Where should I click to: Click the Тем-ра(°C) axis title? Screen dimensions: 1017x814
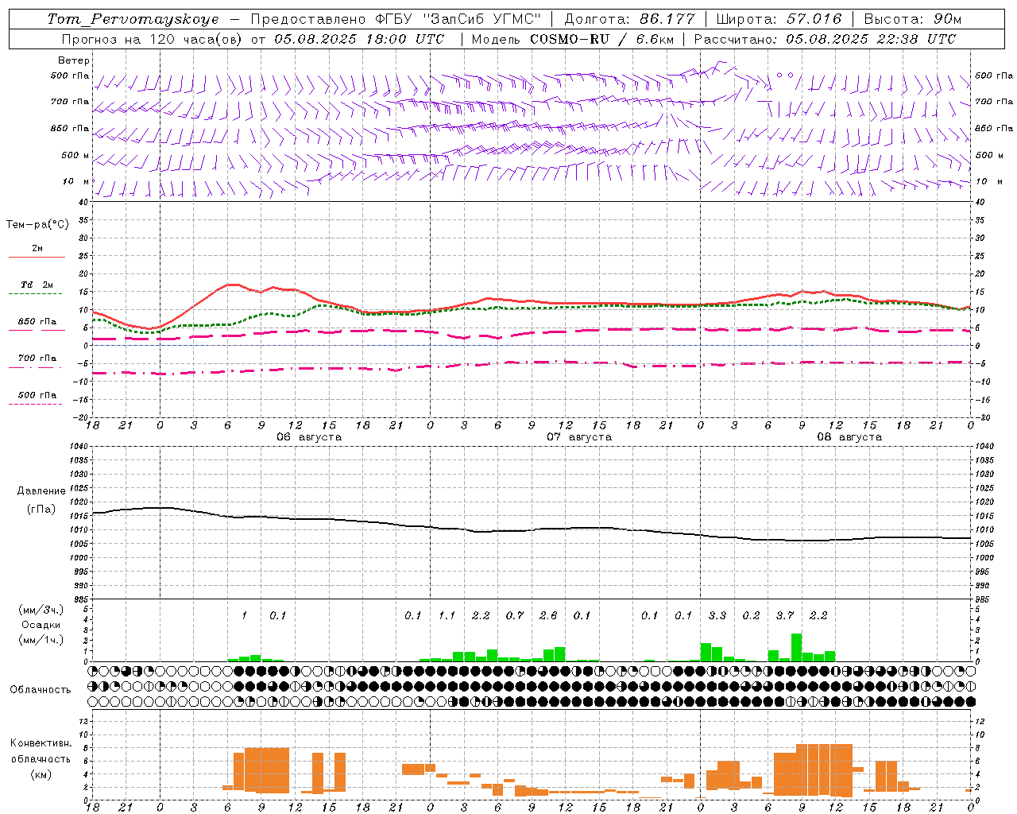click(x=38, y=225)
